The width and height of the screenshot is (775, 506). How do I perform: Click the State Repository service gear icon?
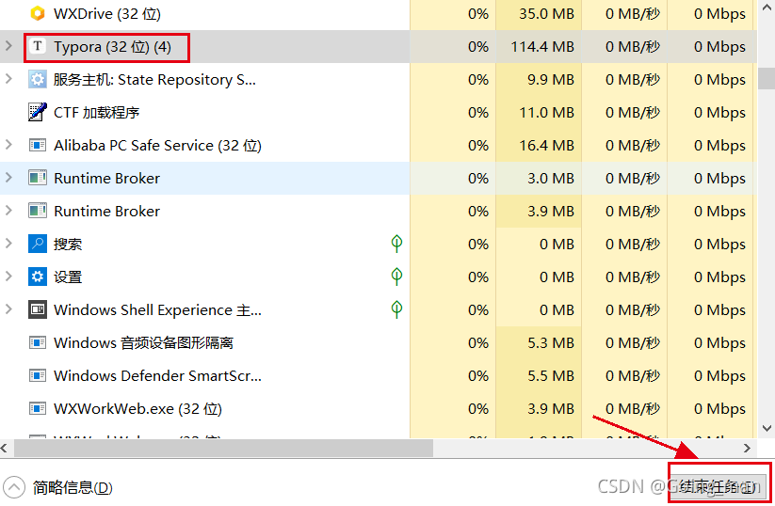(38, 79)
